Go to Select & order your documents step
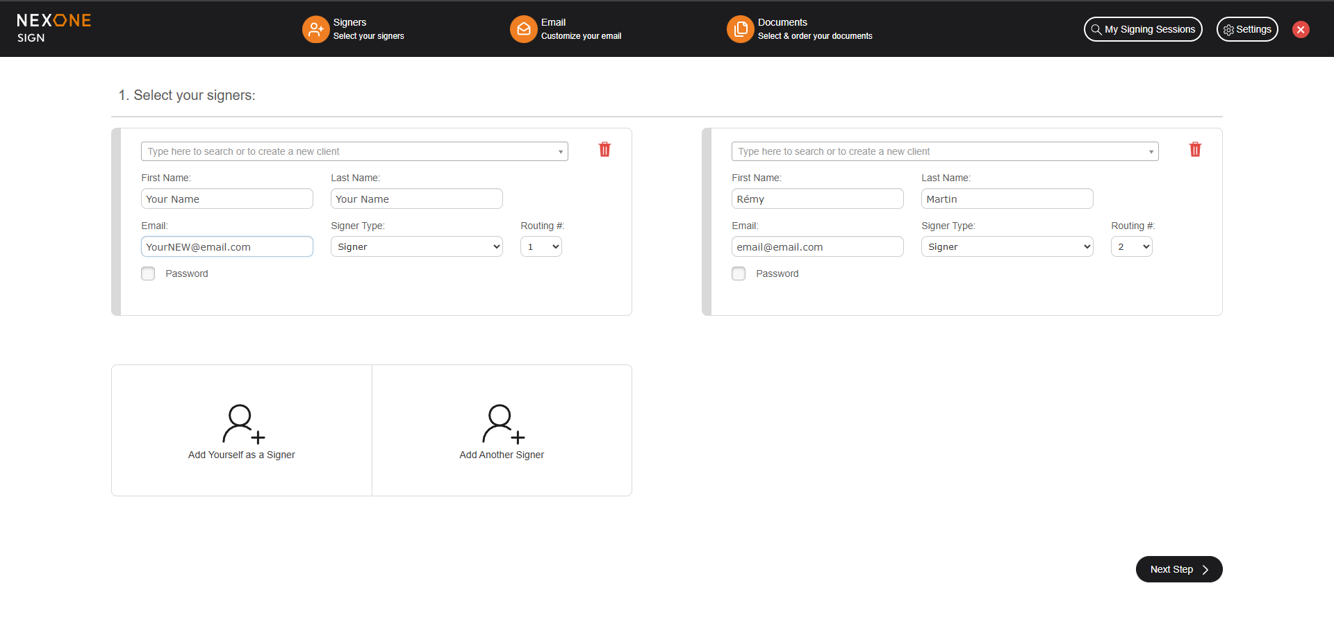The width and height of the screenshot is (1334, 631). point(814,36)
